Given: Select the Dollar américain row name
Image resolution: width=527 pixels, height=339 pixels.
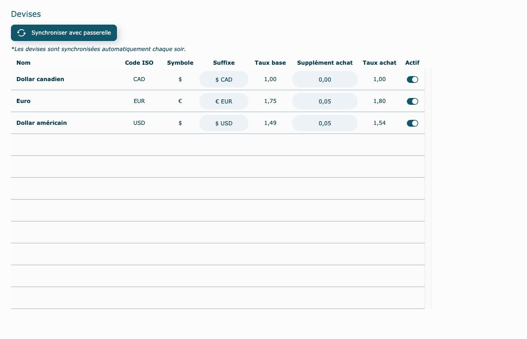Looking at the screenshot, I should pos(41,123).
